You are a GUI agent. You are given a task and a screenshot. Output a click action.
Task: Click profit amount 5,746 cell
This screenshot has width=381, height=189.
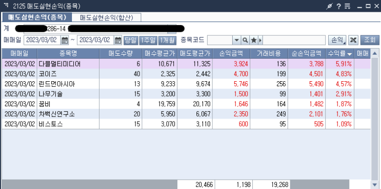tap(231, 84)
